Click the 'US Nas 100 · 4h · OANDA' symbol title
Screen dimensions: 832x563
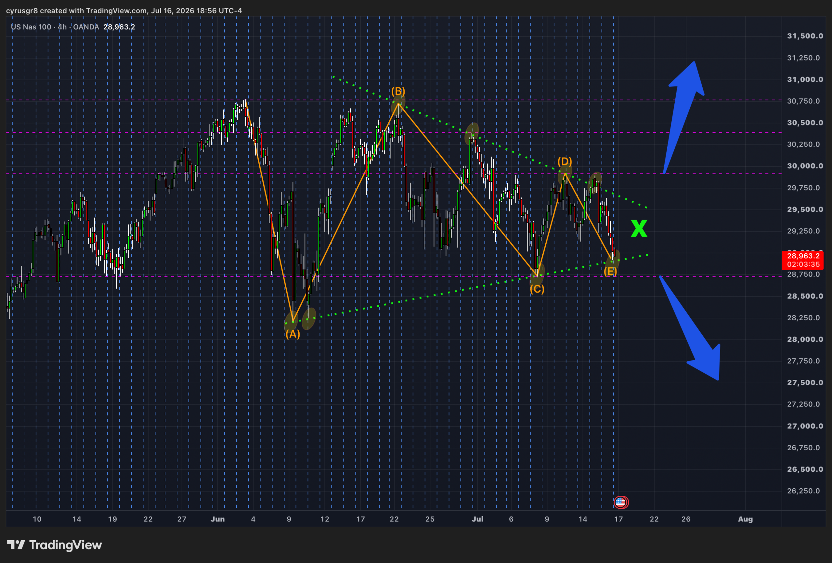pos(55,27)
